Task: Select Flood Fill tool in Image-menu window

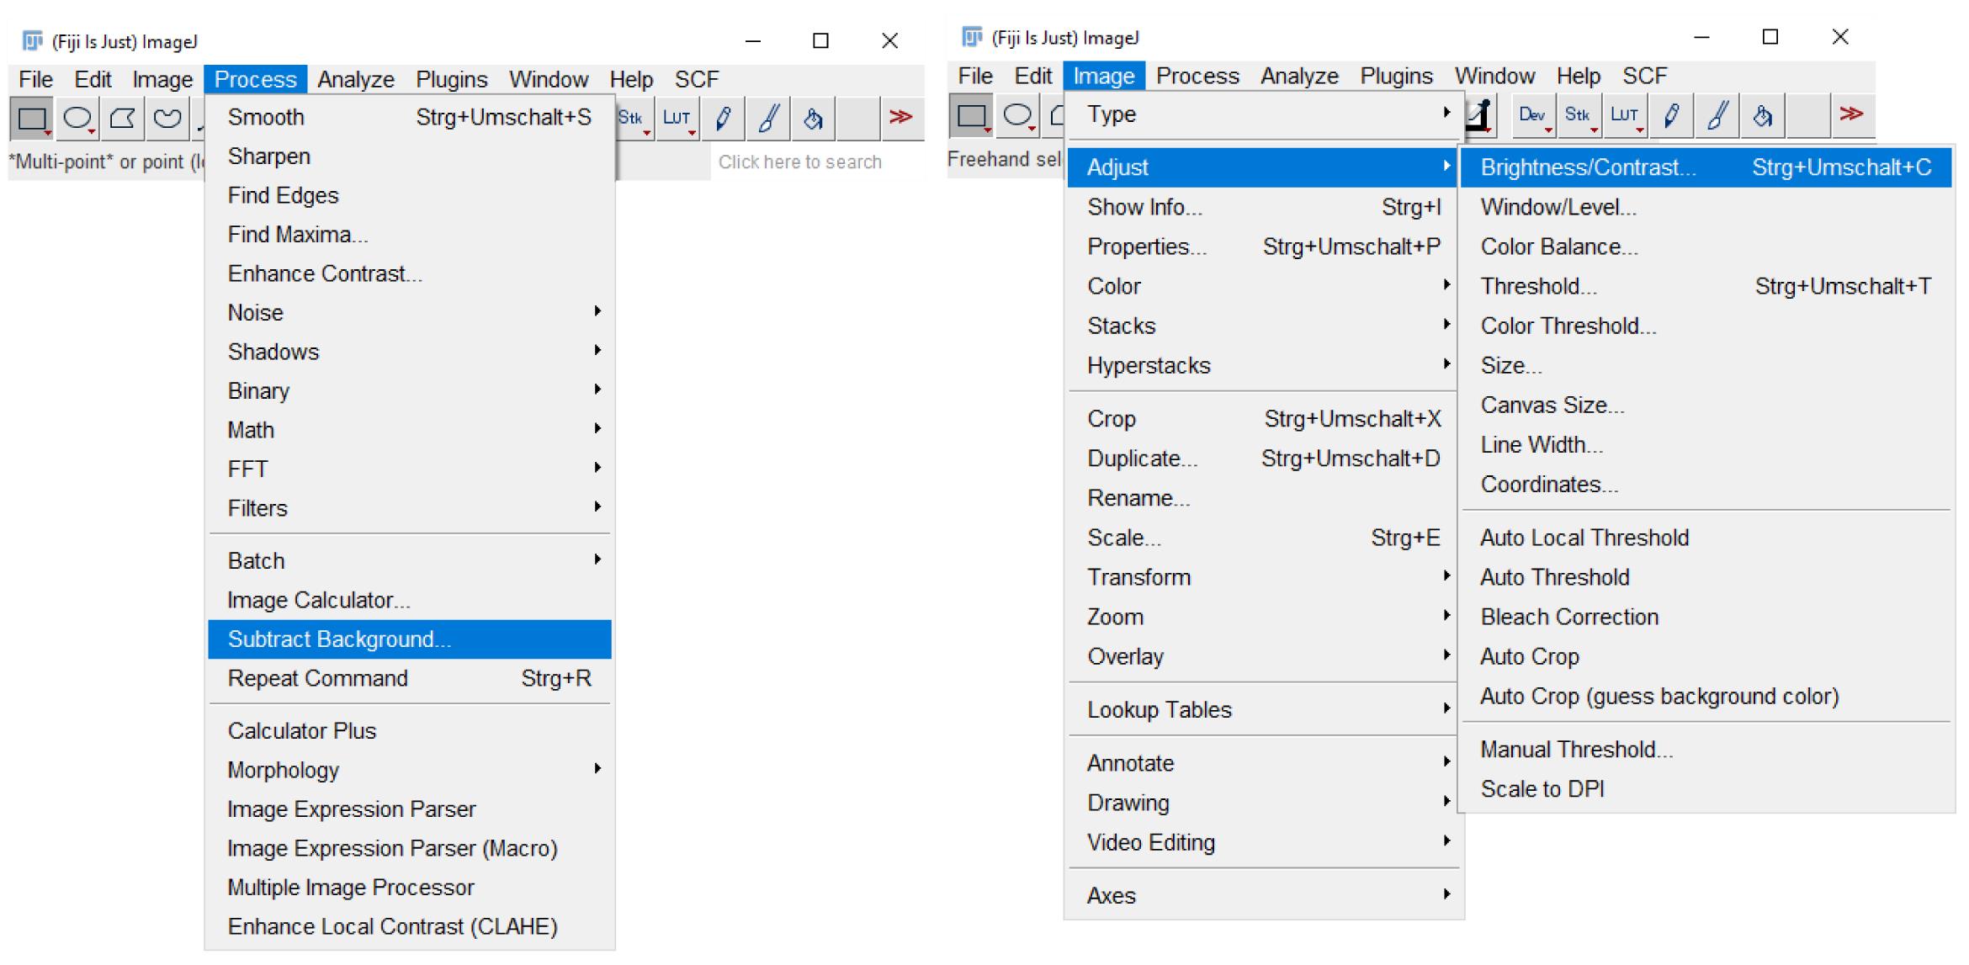Action: (1762, 115)
